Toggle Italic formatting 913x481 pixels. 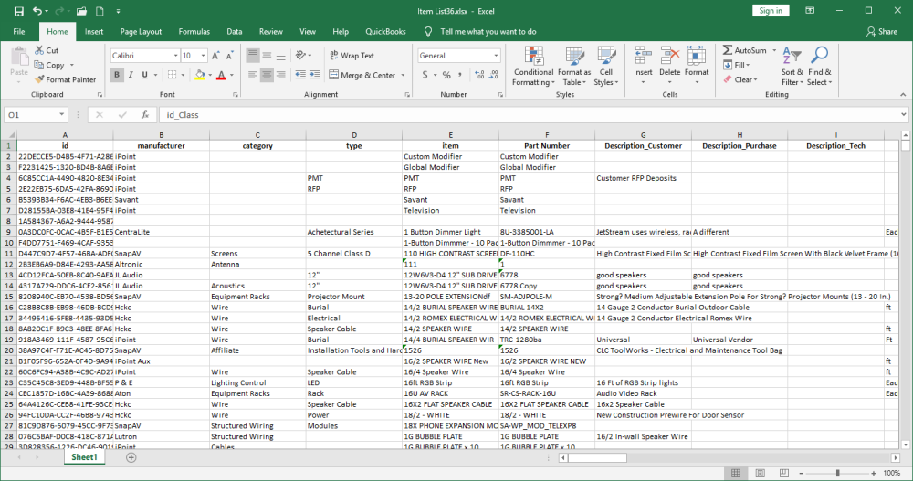[131, 75]
